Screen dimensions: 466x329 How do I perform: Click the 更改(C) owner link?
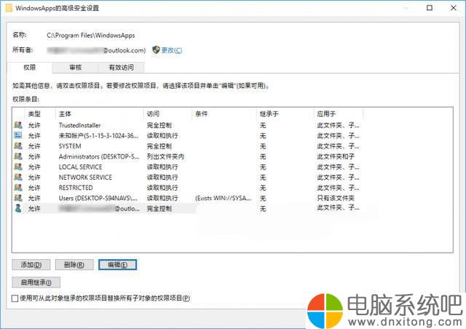172,50
